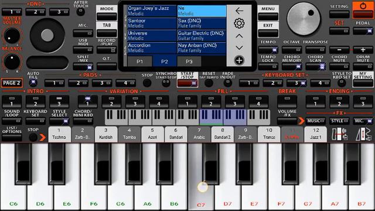Click the data dial wheel

click(304, 19)
